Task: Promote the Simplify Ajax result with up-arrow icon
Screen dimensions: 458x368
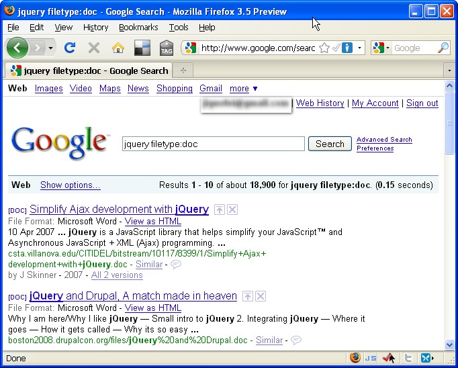Action: (220, 210)
